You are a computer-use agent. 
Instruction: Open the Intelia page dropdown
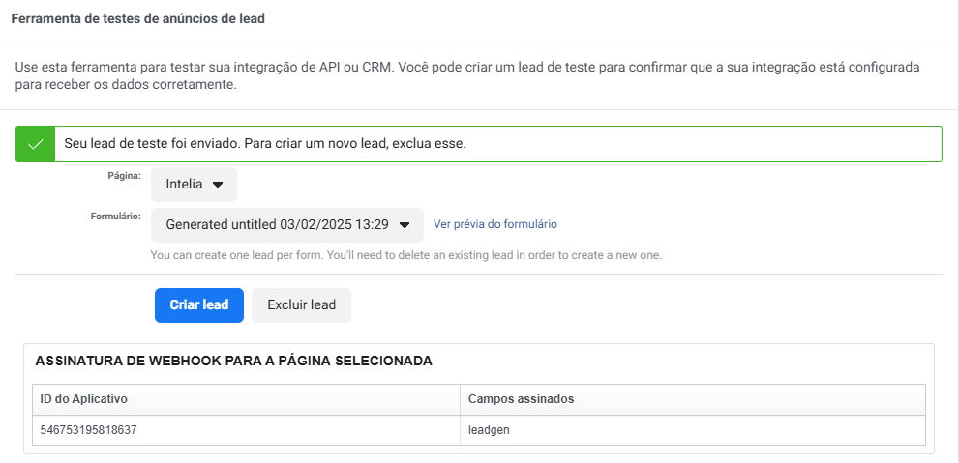coord(194,184)
